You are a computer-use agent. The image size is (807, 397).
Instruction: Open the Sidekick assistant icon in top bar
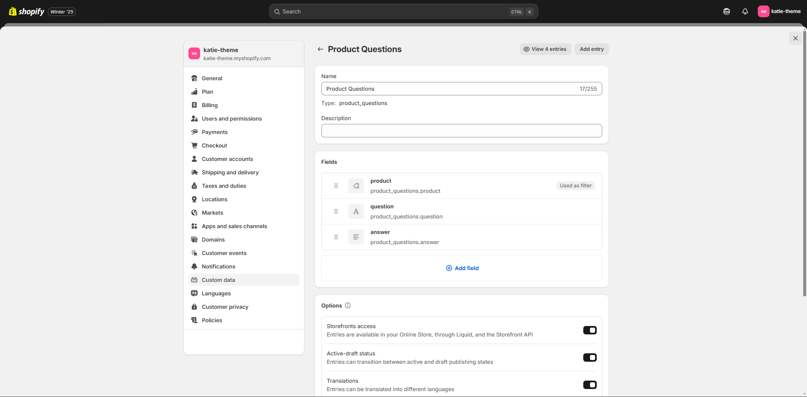[x=726, y=12]
